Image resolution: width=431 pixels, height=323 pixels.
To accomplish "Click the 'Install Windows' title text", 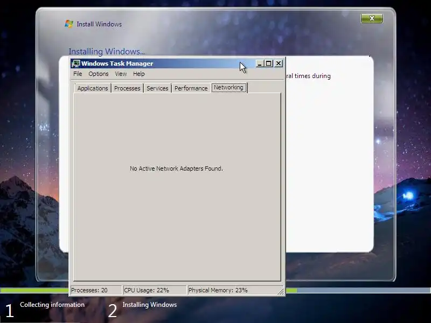I will (99, 24).
